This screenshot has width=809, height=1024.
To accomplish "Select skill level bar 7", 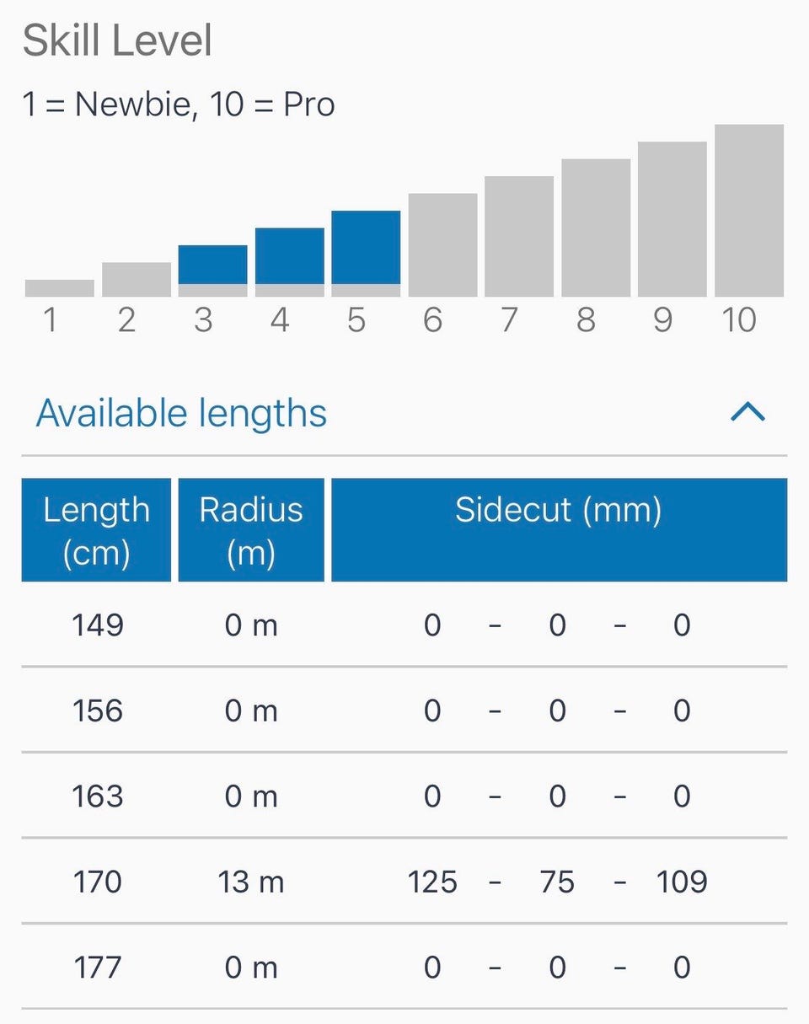I will [x=519, y=237].
